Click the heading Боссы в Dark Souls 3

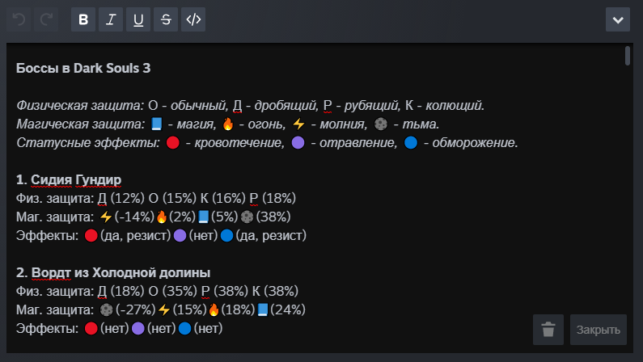tap(83, 69)
